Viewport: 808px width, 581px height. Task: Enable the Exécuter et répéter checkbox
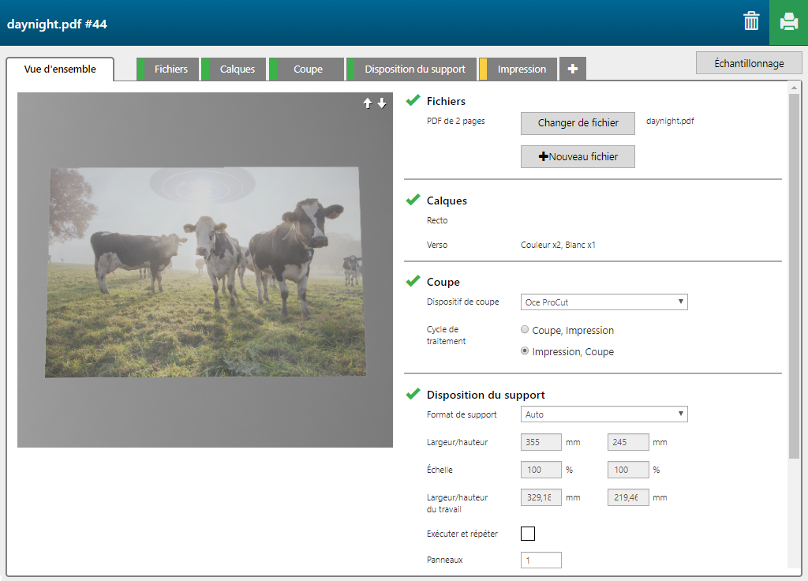(x=528, y=534)
